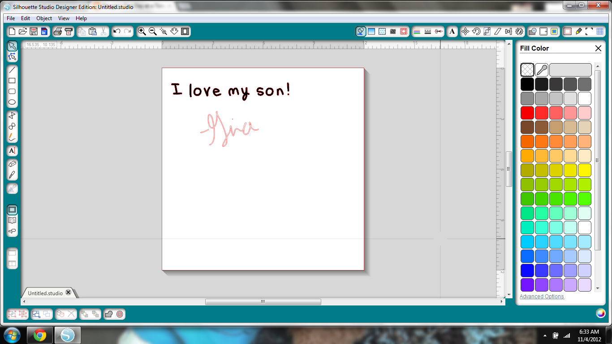Image resolution: width=612 pixels, height=344 pixels.
Task: Open Google Chrome from the taskbar
Action: click(40, 335)
